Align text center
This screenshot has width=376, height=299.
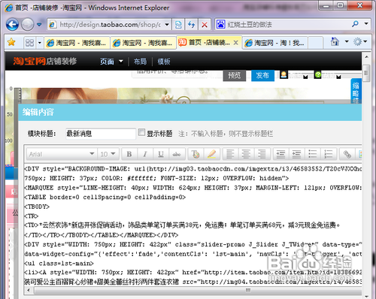(246, 154)
